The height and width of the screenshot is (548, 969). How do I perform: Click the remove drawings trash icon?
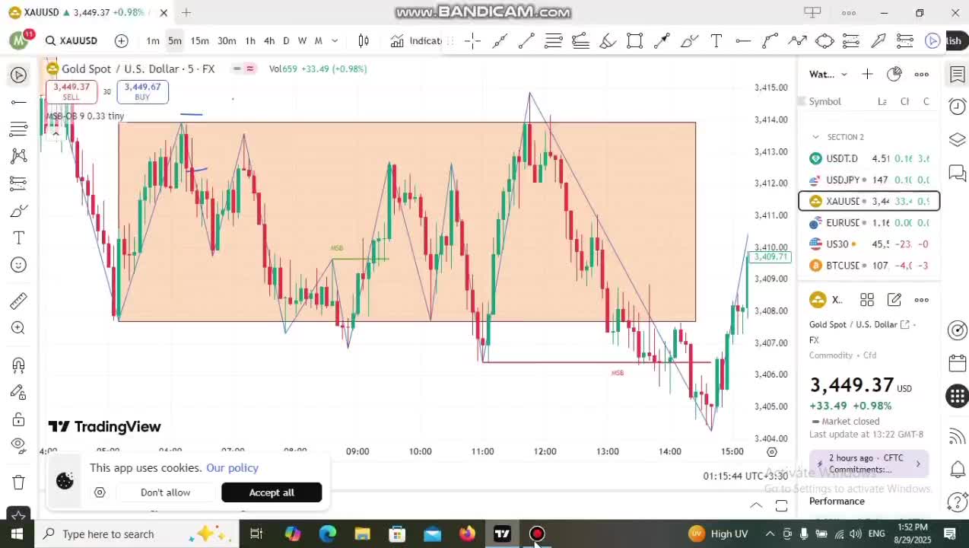pyautogui.click(x=19, y=483)
